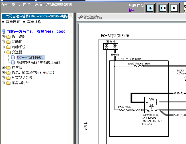
Task: Select the 发动机 folder label
Action: 17,42
